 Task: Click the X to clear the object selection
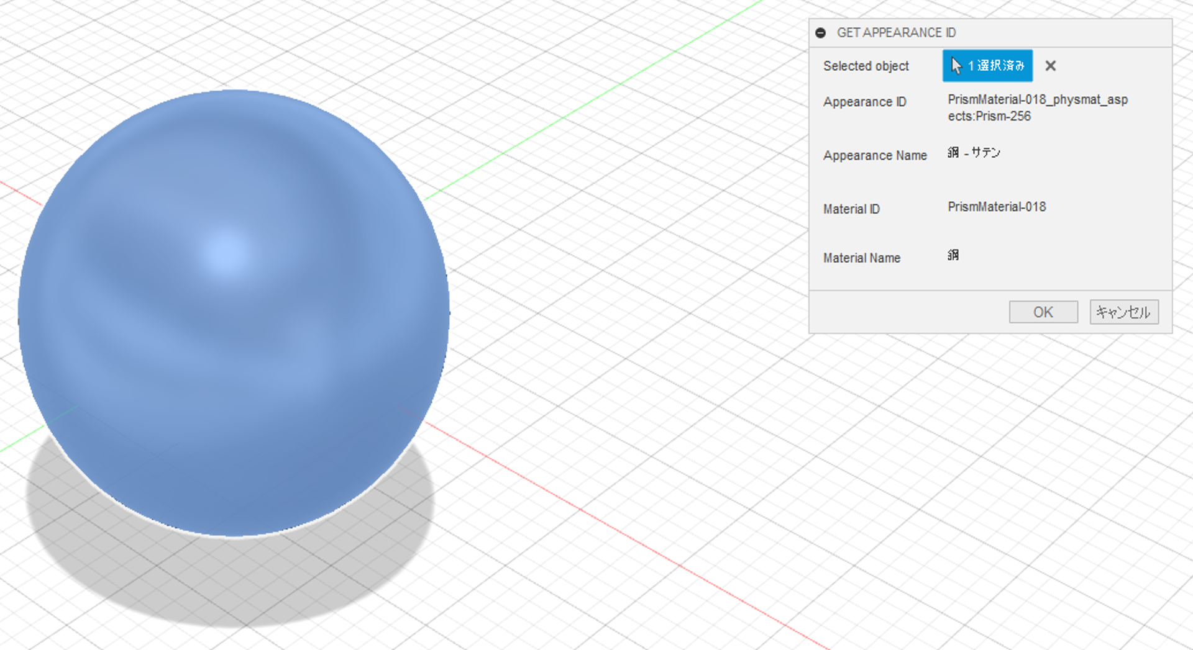[x=1050, y=66]
